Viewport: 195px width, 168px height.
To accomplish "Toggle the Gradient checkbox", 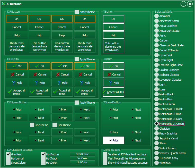I will (8, 154).
